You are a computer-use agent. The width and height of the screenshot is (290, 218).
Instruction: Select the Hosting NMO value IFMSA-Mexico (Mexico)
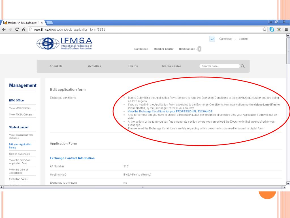click(x=137, y=175)
